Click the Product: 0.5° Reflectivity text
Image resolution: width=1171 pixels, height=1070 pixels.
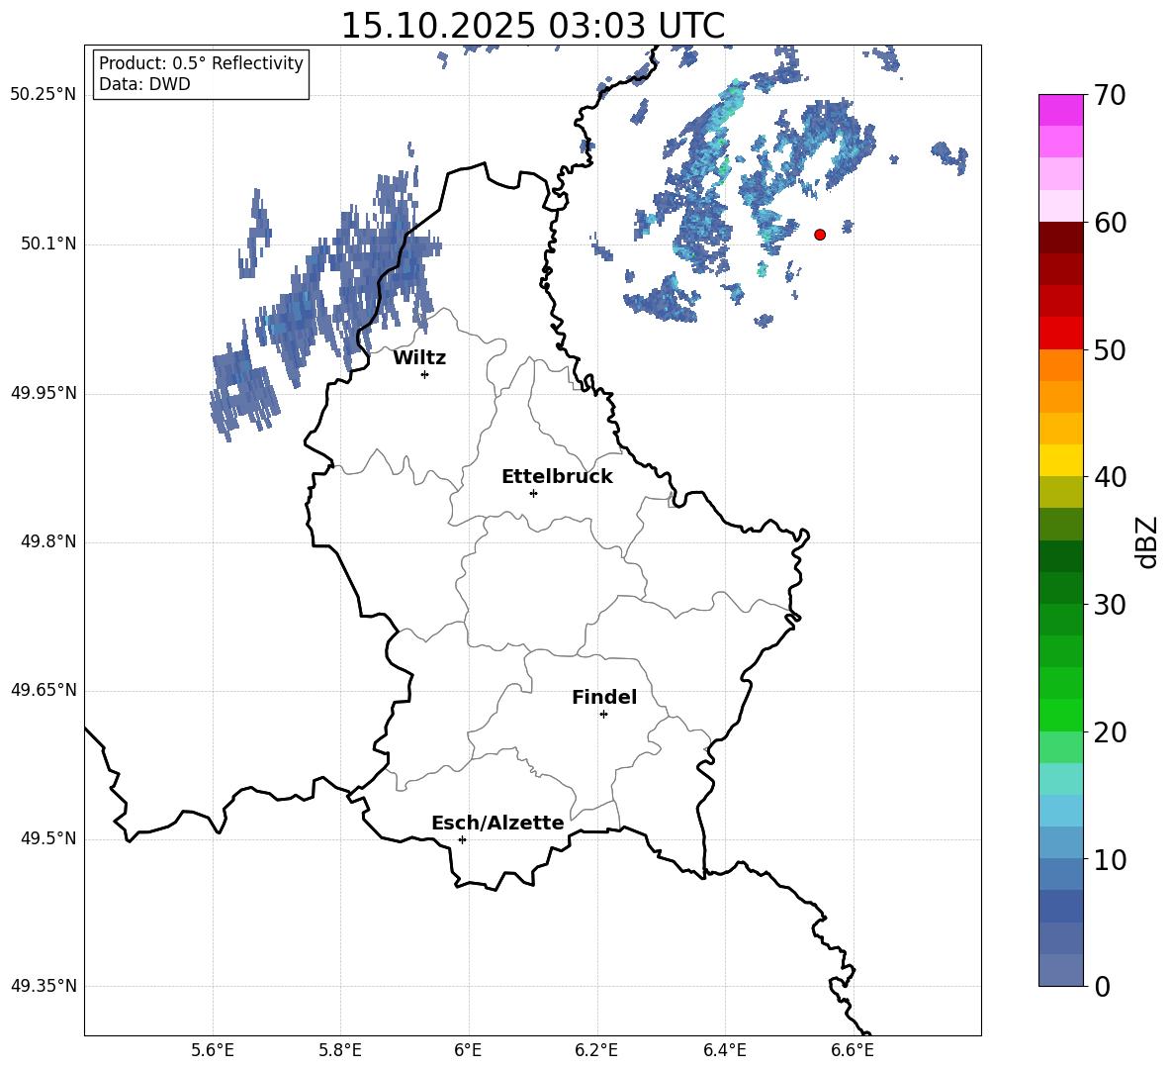pyautogui.click(x=201, y=63)
